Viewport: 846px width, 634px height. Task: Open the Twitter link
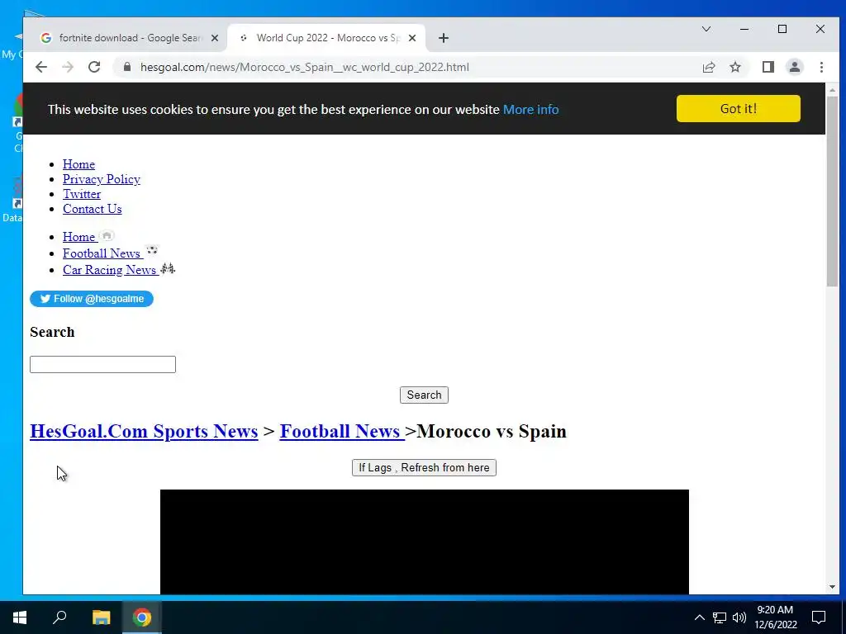tap(82, 194)
